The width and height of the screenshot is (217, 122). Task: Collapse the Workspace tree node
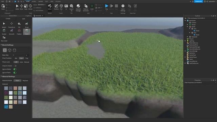click(x=185, y=20)
